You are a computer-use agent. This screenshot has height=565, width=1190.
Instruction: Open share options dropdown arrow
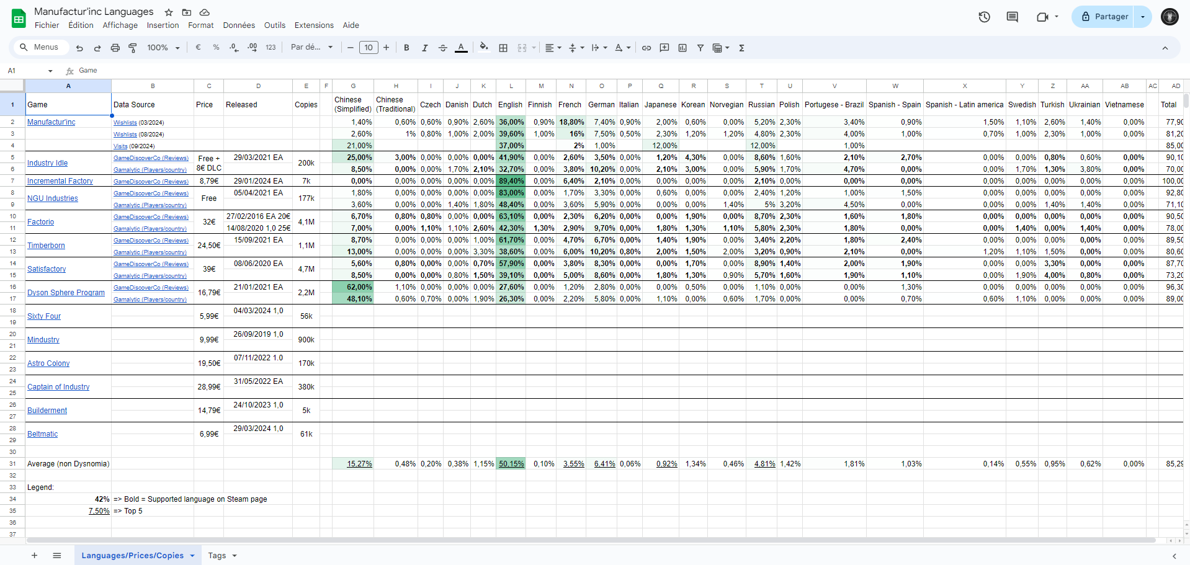point(1143,17)
